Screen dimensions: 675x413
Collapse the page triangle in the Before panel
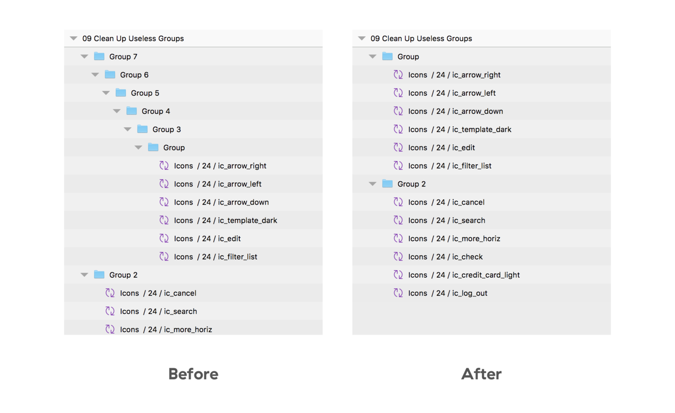pyautogui.click(x=74, y=38)
